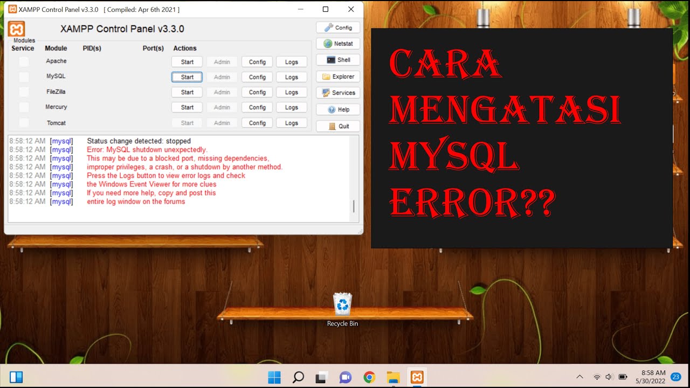690x388 pixels.
Task: Click Admin button for MySQL
Action: click(x=222, y=77)
